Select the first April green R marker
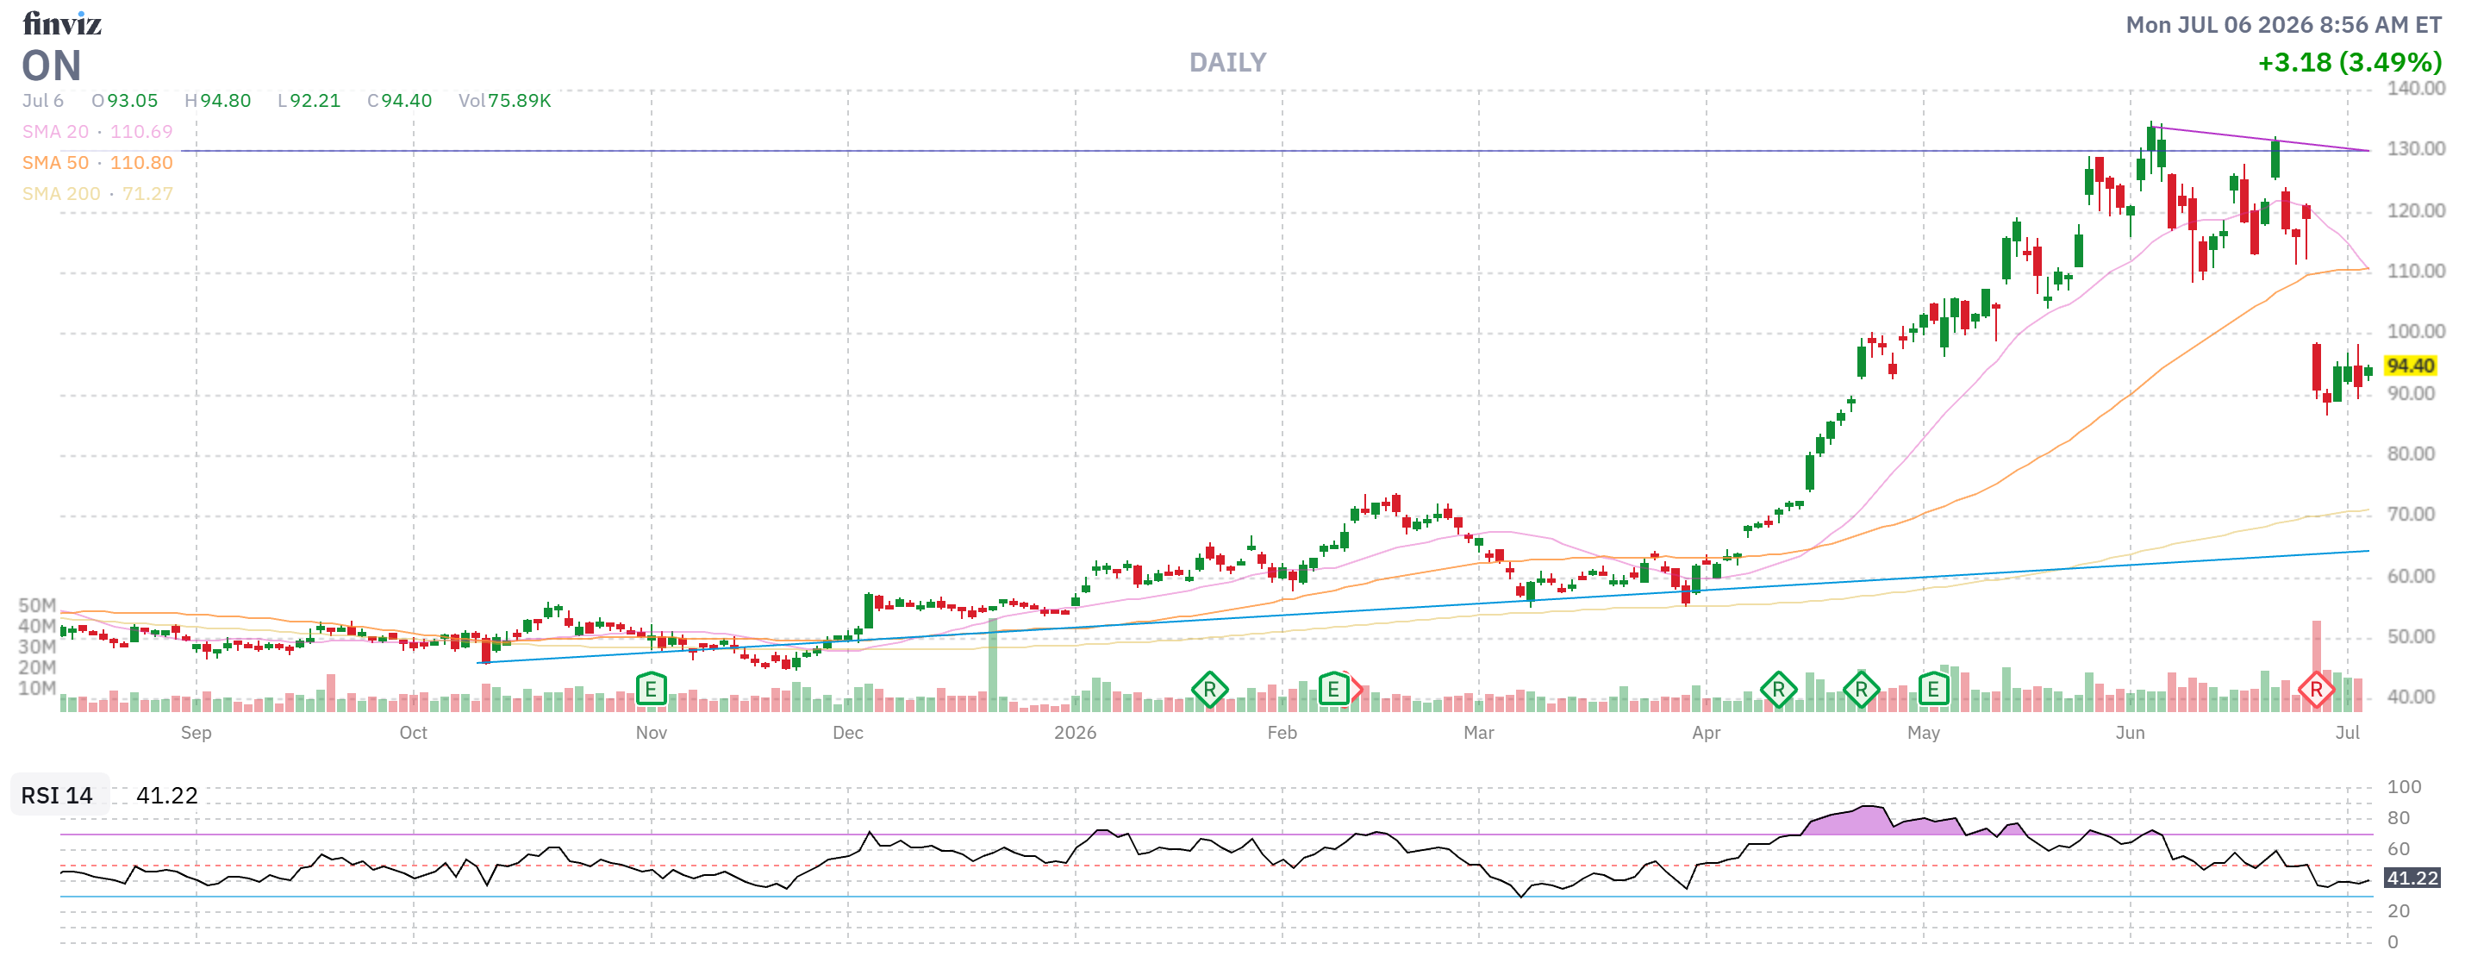The width and height of the screenshot is (2465, 969). coord(1778,689)
